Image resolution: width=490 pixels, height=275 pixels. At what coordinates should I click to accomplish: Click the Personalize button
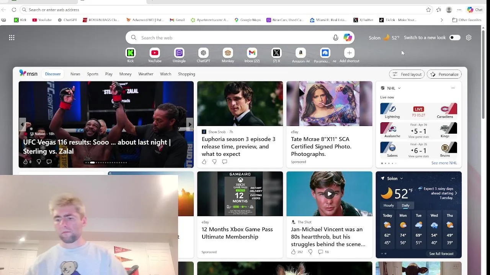point(444,74)
